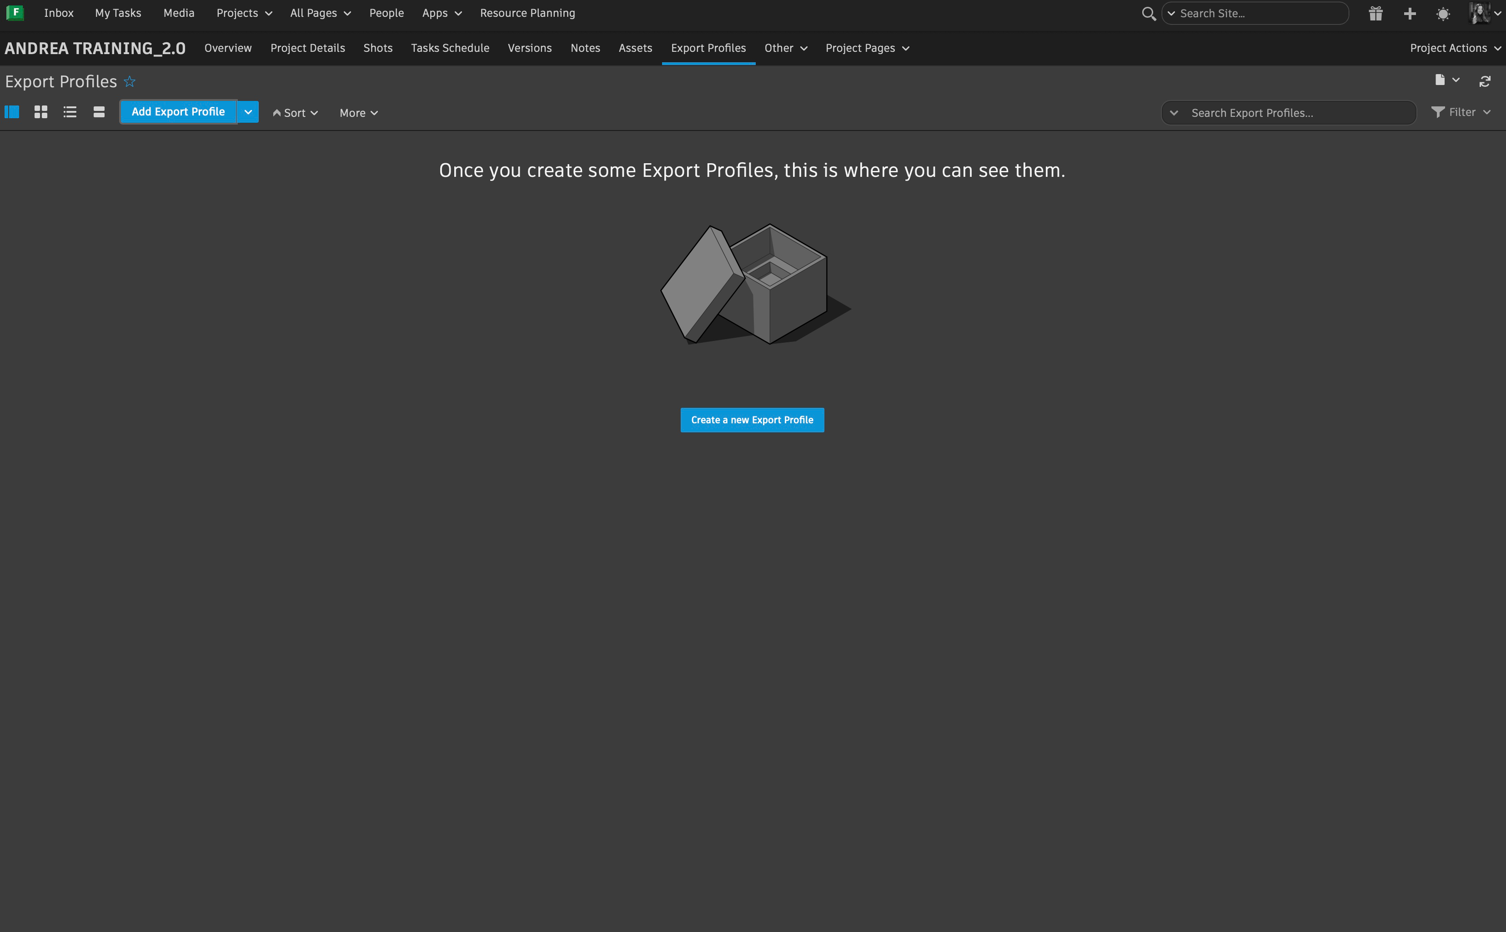Expand the Filter panel dropdown
This screenshot has height=932, width=1506.
click(1461, 112)
